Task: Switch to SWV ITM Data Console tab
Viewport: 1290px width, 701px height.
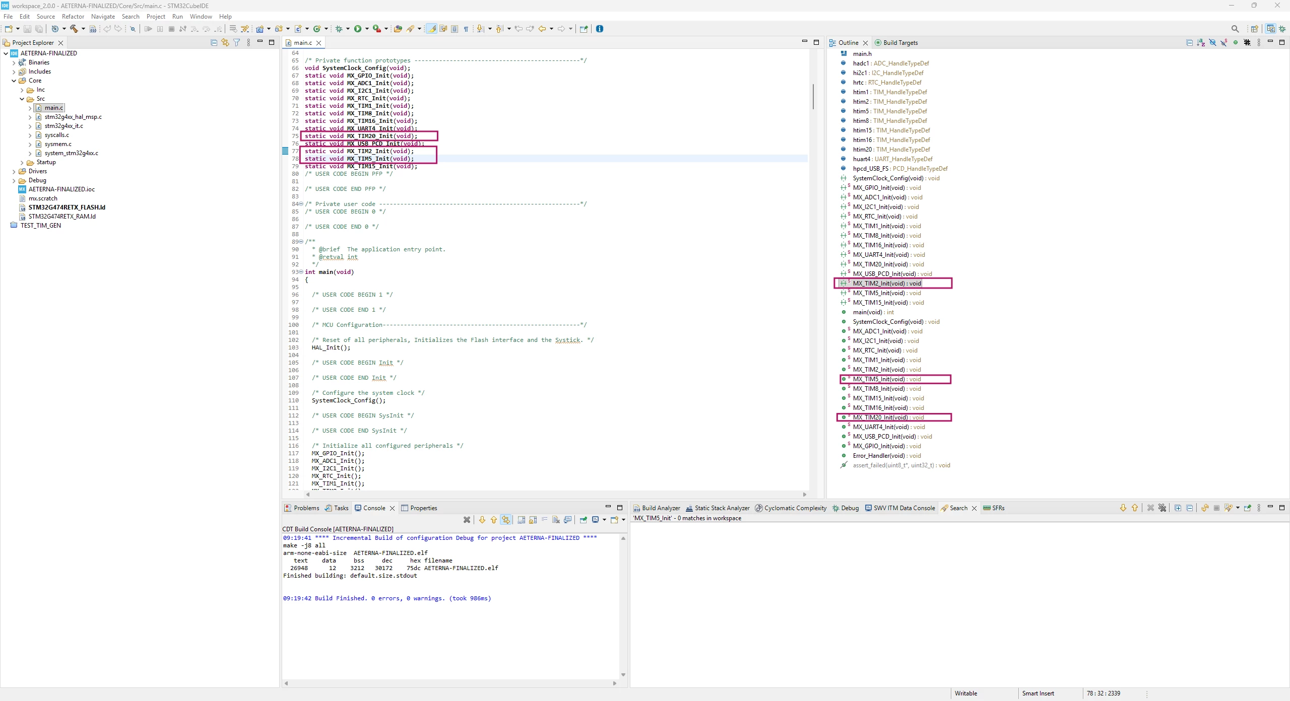Action: pyautogui.click(x=900, y=508)
